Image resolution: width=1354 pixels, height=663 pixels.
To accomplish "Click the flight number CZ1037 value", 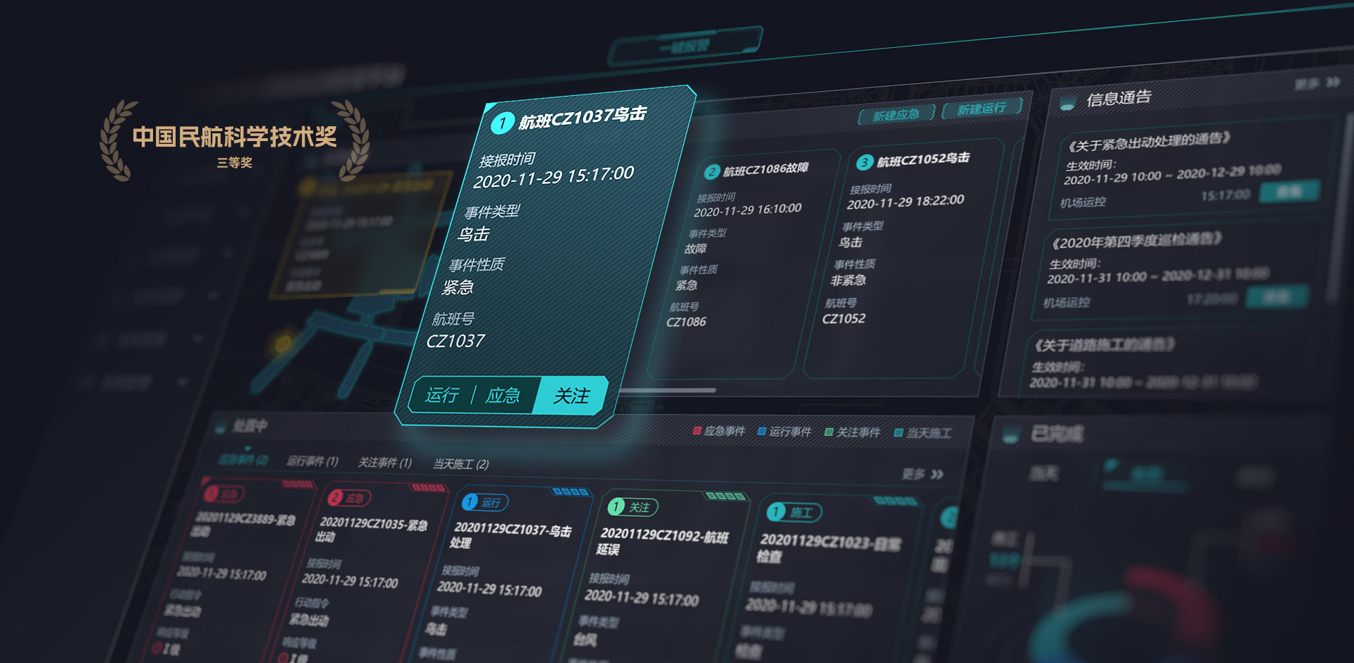I will pos(456,341).
